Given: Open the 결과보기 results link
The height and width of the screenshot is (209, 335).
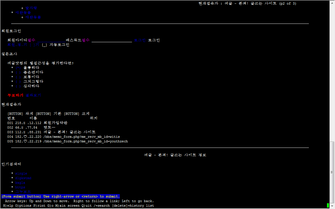Looking at the screenshot, I should 33,95.
